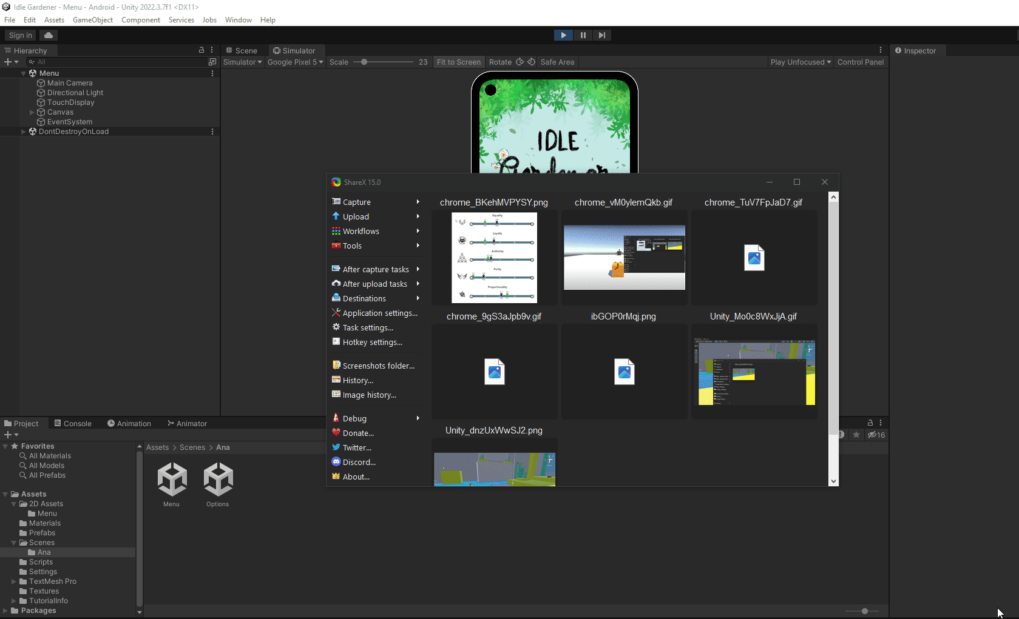Select chrome_vM0ylemQkb.gif thumbnail in ShareX
The width and height of the screenshot is (1019, 619).
[x=624, y=257]
